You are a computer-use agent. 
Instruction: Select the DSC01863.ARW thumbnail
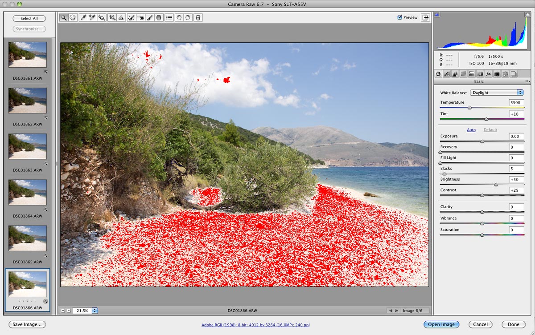click(28, 146)
